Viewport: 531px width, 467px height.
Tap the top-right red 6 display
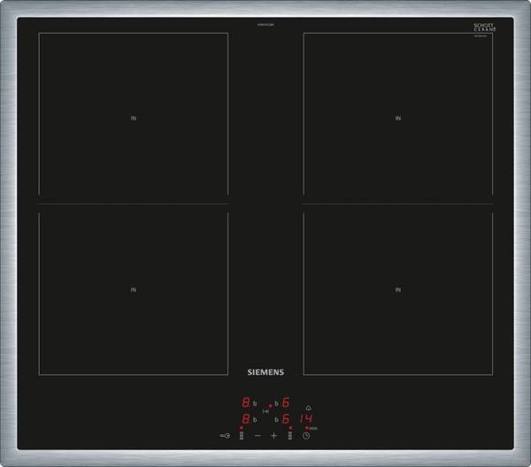[x=286, y=403]
